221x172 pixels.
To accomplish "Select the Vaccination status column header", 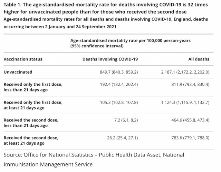I will coord(23,59).
